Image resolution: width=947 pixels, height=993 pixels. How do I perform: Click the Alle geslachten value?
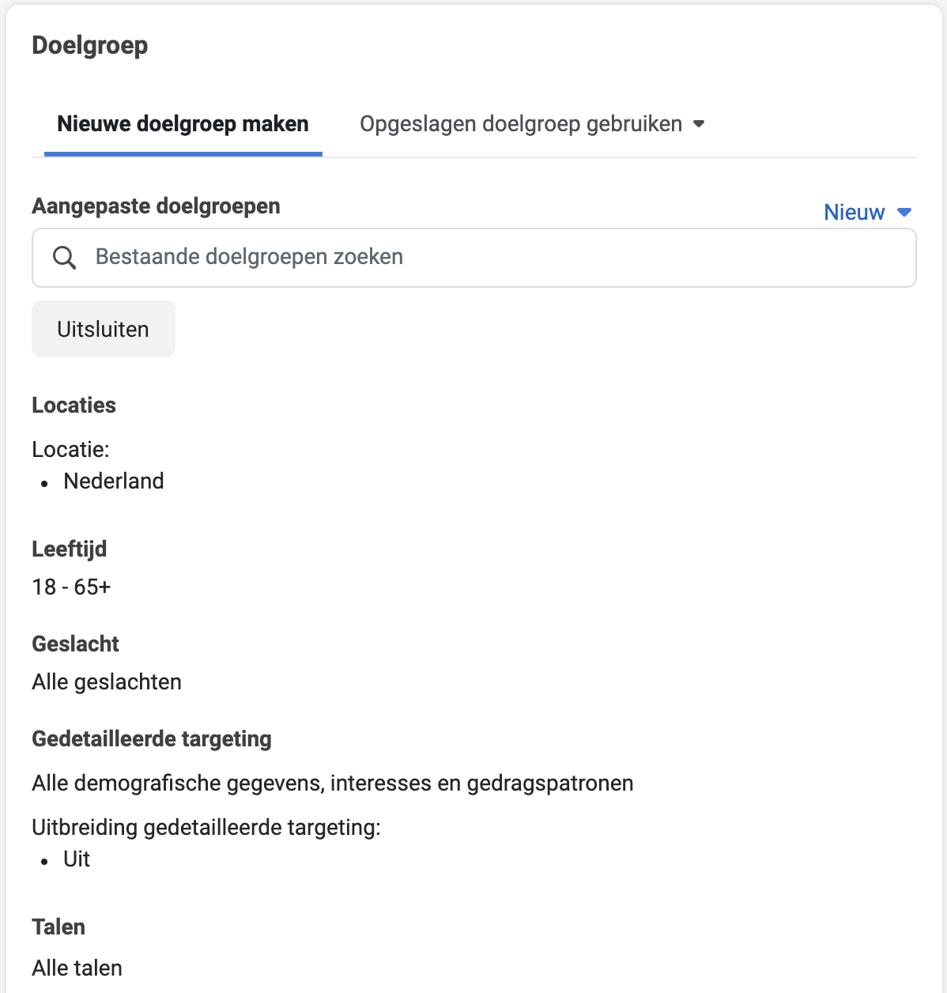pyautogui.click(x=107, y=682)
